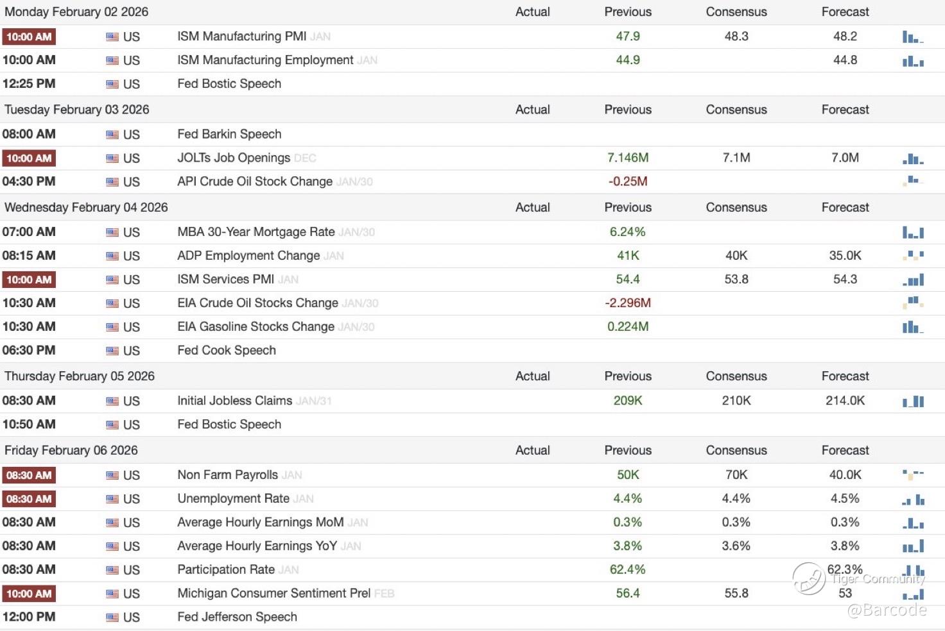Click the Consensus column header under Monday

(x=736, y=12)
